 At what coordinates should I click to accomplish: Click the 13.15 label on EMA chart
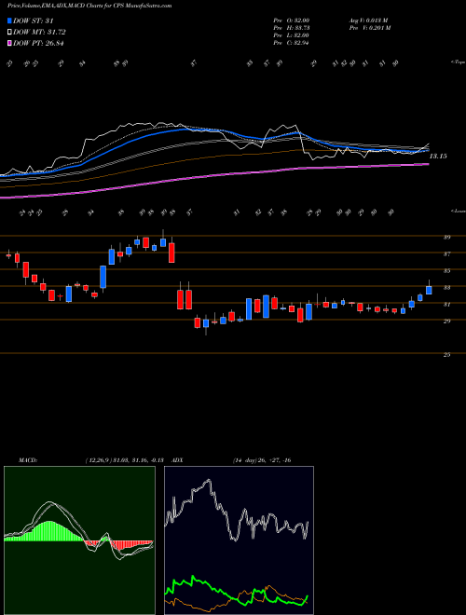click(x=438, y=157)
